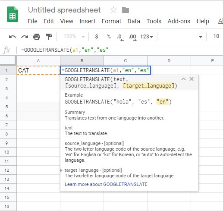
Task: Follow Learn more about GOOGLETRANSLATE link
Action: tap(106, 184)
